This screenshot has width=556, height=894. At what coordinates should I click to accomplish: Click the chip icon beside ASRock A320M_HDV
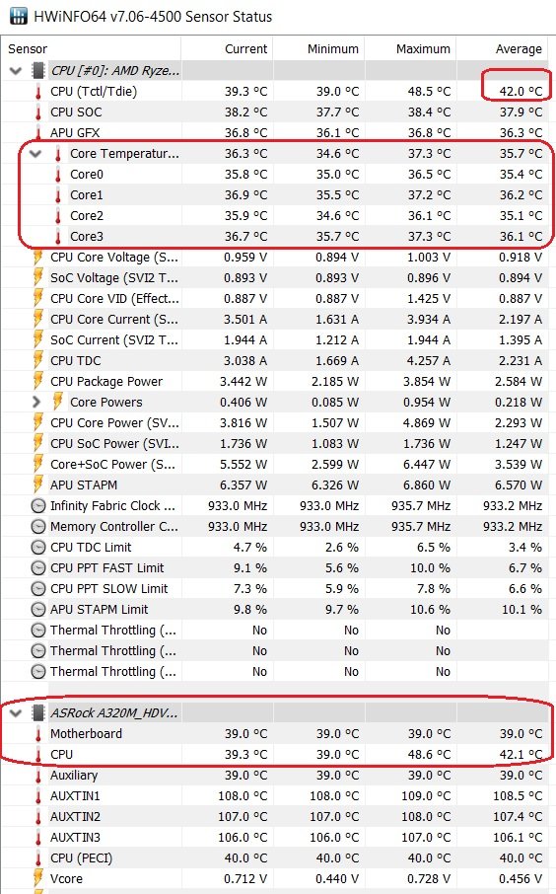tap(38, 713)
